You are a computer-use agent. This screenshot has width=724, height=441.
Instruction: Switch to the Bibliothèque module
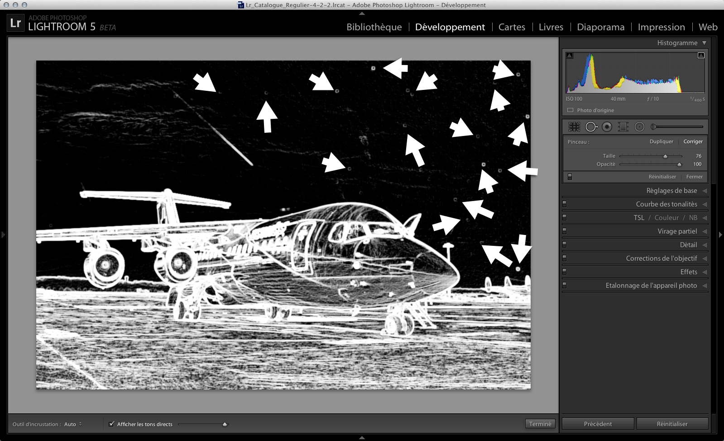pos(374,27)
